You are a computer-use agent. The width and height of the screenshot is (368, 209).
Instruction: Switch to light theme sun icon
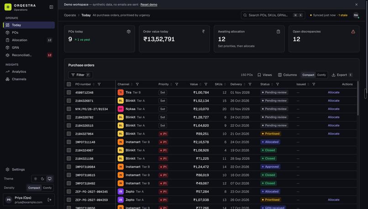tap(36, 179)
